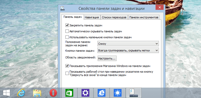
Task: Click 'Положение панели задач на экране:' label
Action: (78, 43)
